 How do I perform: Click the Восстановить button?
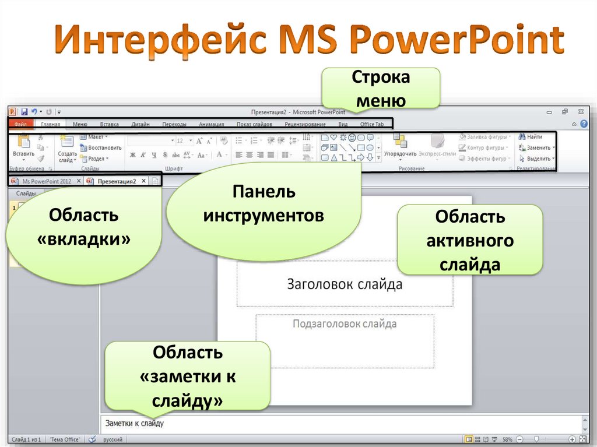tap(100, 147)
